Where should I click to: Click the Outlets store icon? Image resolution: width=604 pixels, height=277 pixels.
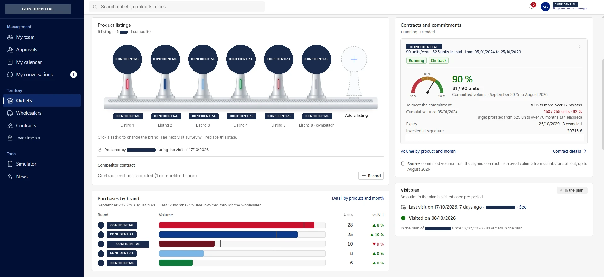[x=10, y=101]
